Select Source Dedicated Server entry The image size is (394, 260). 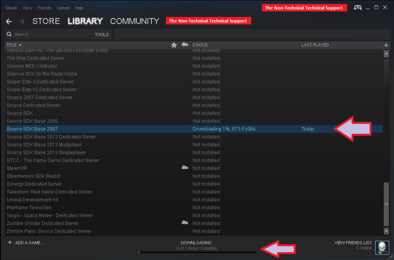click(33, 105)
